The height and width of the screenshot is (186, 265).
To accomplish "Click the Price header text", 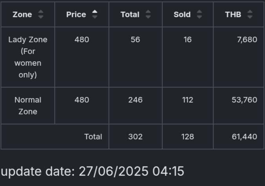I will point(76,14).
